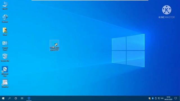Viewport: 180px width, 101px height.
Task: Open the taskbar clock and date
Action: tap(168, 98)
